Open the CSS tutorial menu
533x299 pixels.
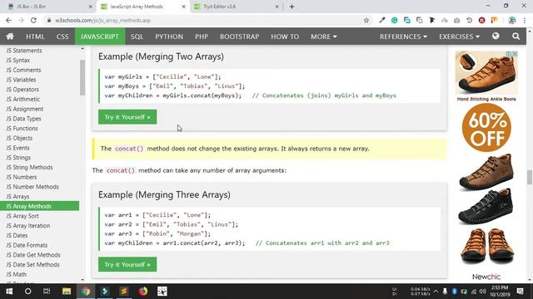click(x=62, y=37)
